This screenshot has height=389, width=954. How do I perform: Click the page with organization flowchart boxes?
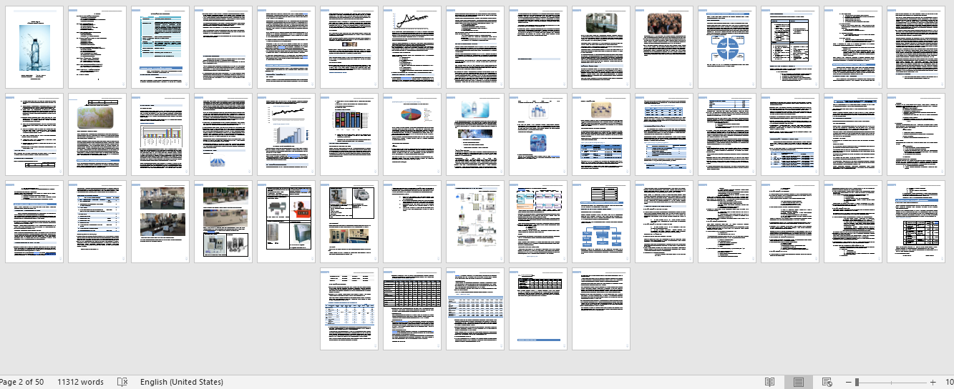tap(601, 222)
